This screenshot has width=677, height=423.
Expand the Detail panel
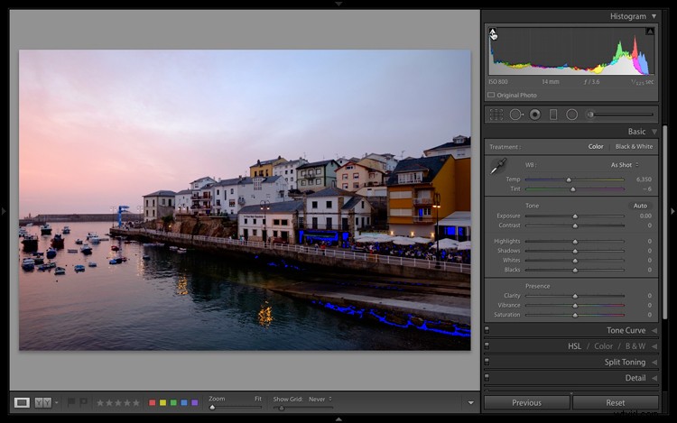[654, 378]
